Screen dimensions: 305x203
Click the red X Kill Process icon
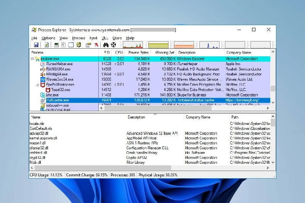pyautogui.click(x=96, y=45)
